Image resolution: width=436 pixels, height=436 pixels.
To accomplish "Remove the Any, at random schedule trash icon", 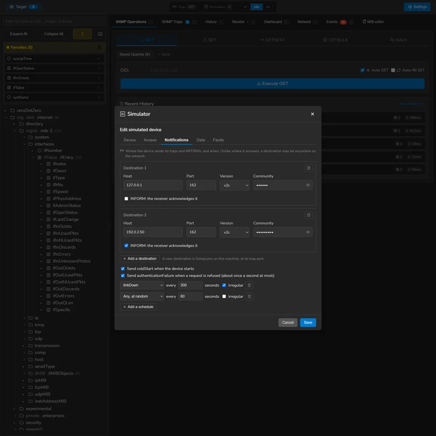I will coord(249,296).
